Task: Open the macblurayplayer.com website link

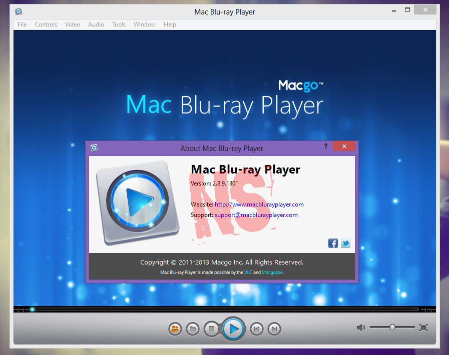Action: pos(259,204)
